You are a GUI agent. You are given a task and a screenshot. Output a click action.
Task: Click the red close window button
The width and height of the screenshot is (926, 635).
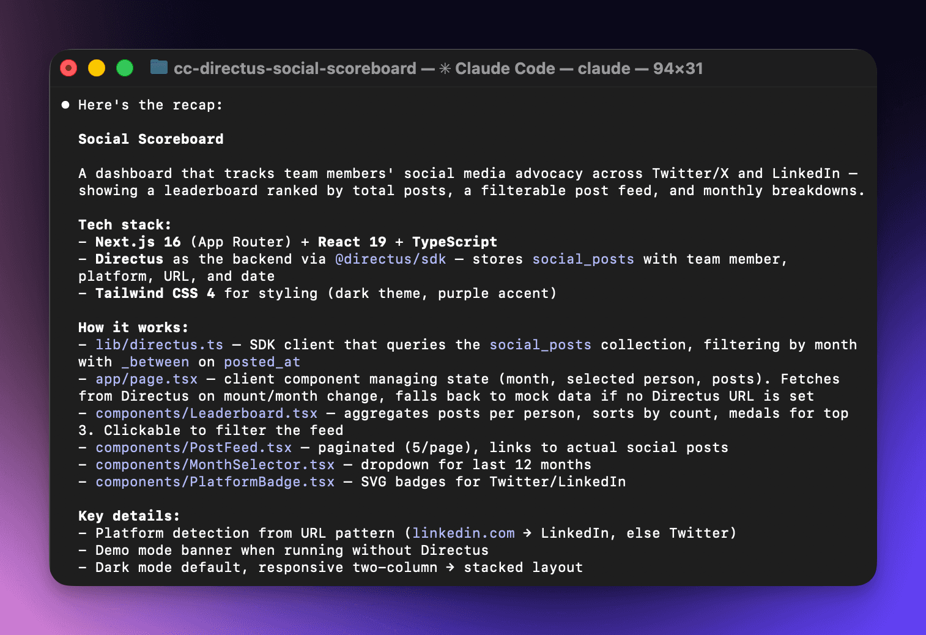69,68
